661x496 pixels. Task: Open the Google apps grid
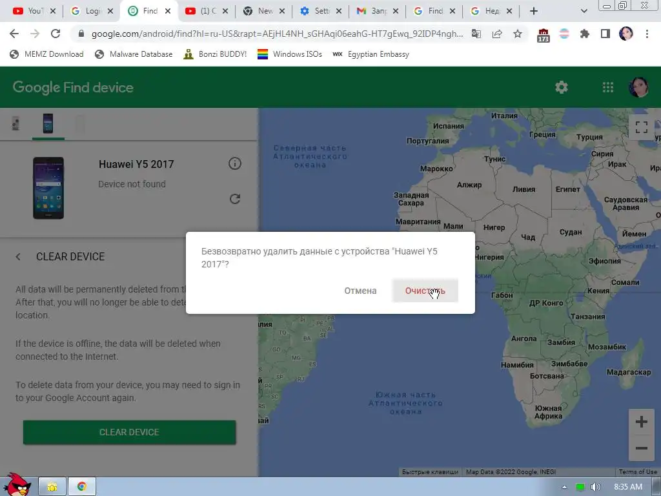pyautogui.click(x=607, y=87)
